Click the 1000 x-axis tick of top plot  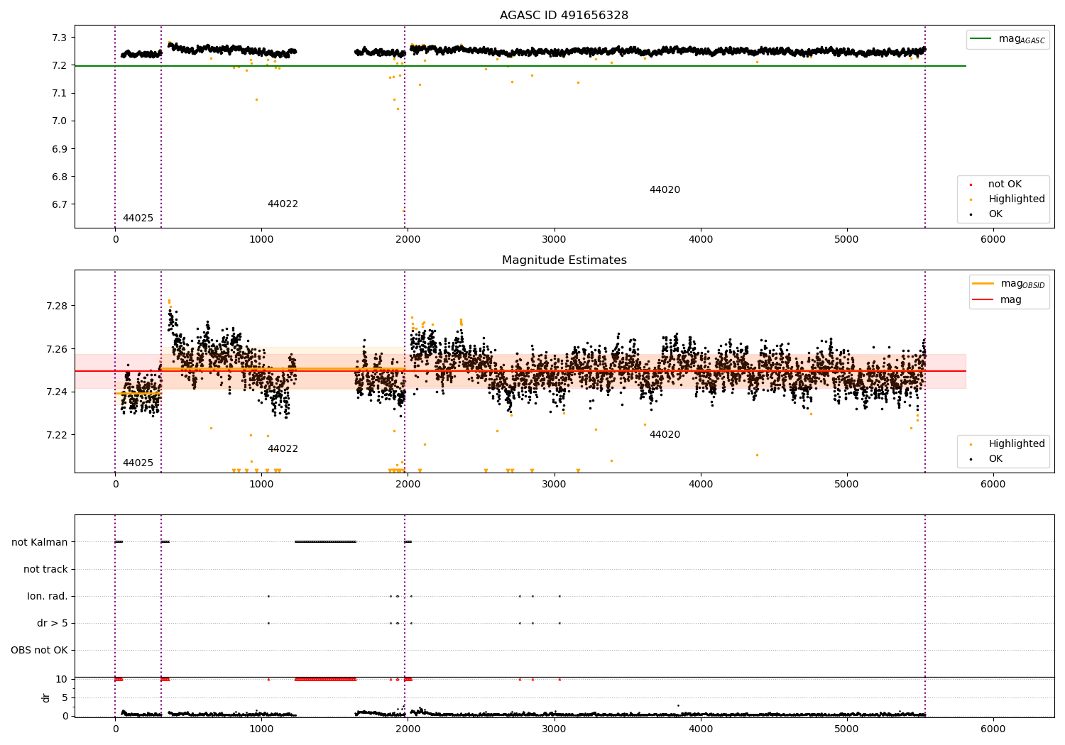(261, 239)
